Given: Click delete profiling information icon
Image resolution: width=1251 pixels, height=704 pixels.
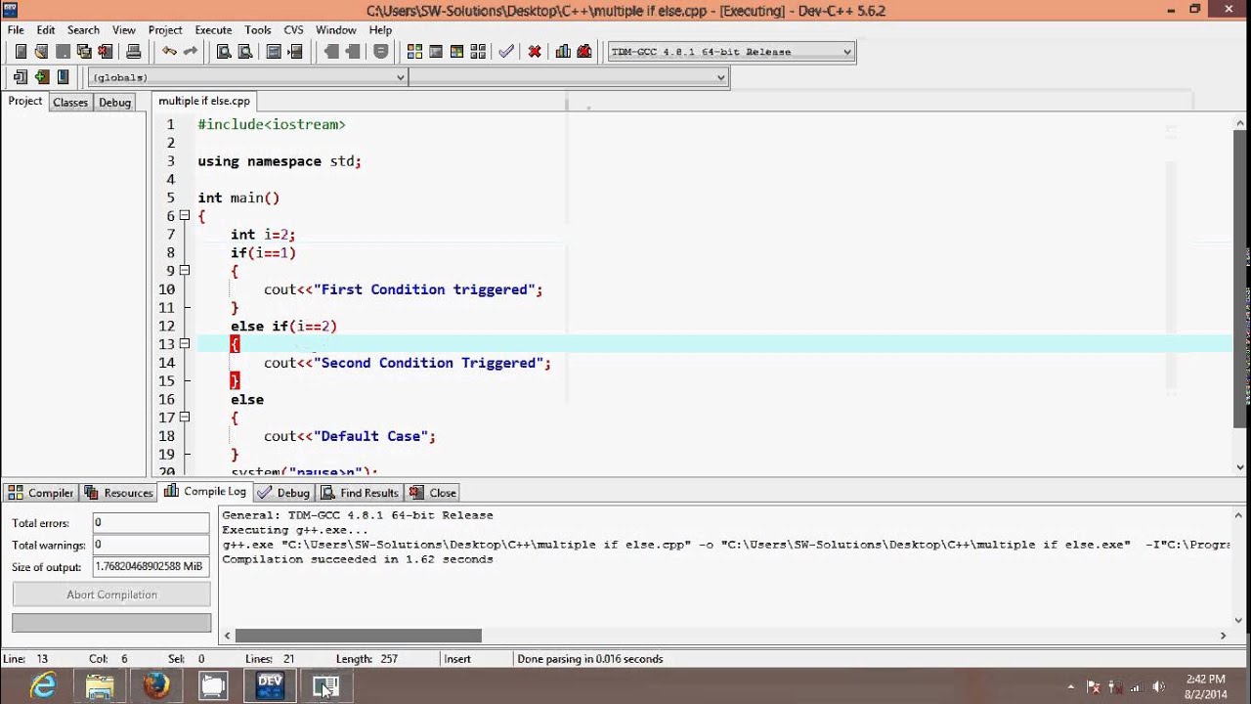Looking at the screenshot, I should [584, 52].
